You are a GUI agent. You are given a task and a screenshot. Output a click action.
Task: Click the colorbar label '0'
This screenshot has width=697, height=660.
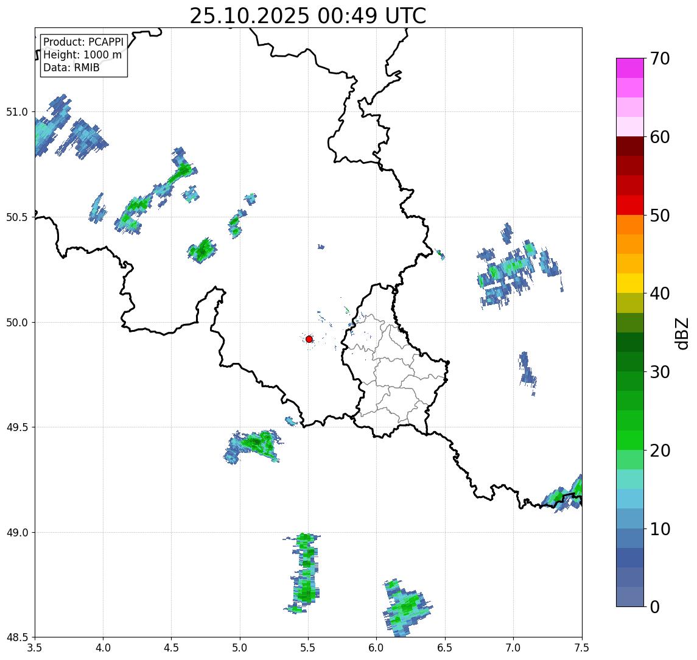point(655,606)
